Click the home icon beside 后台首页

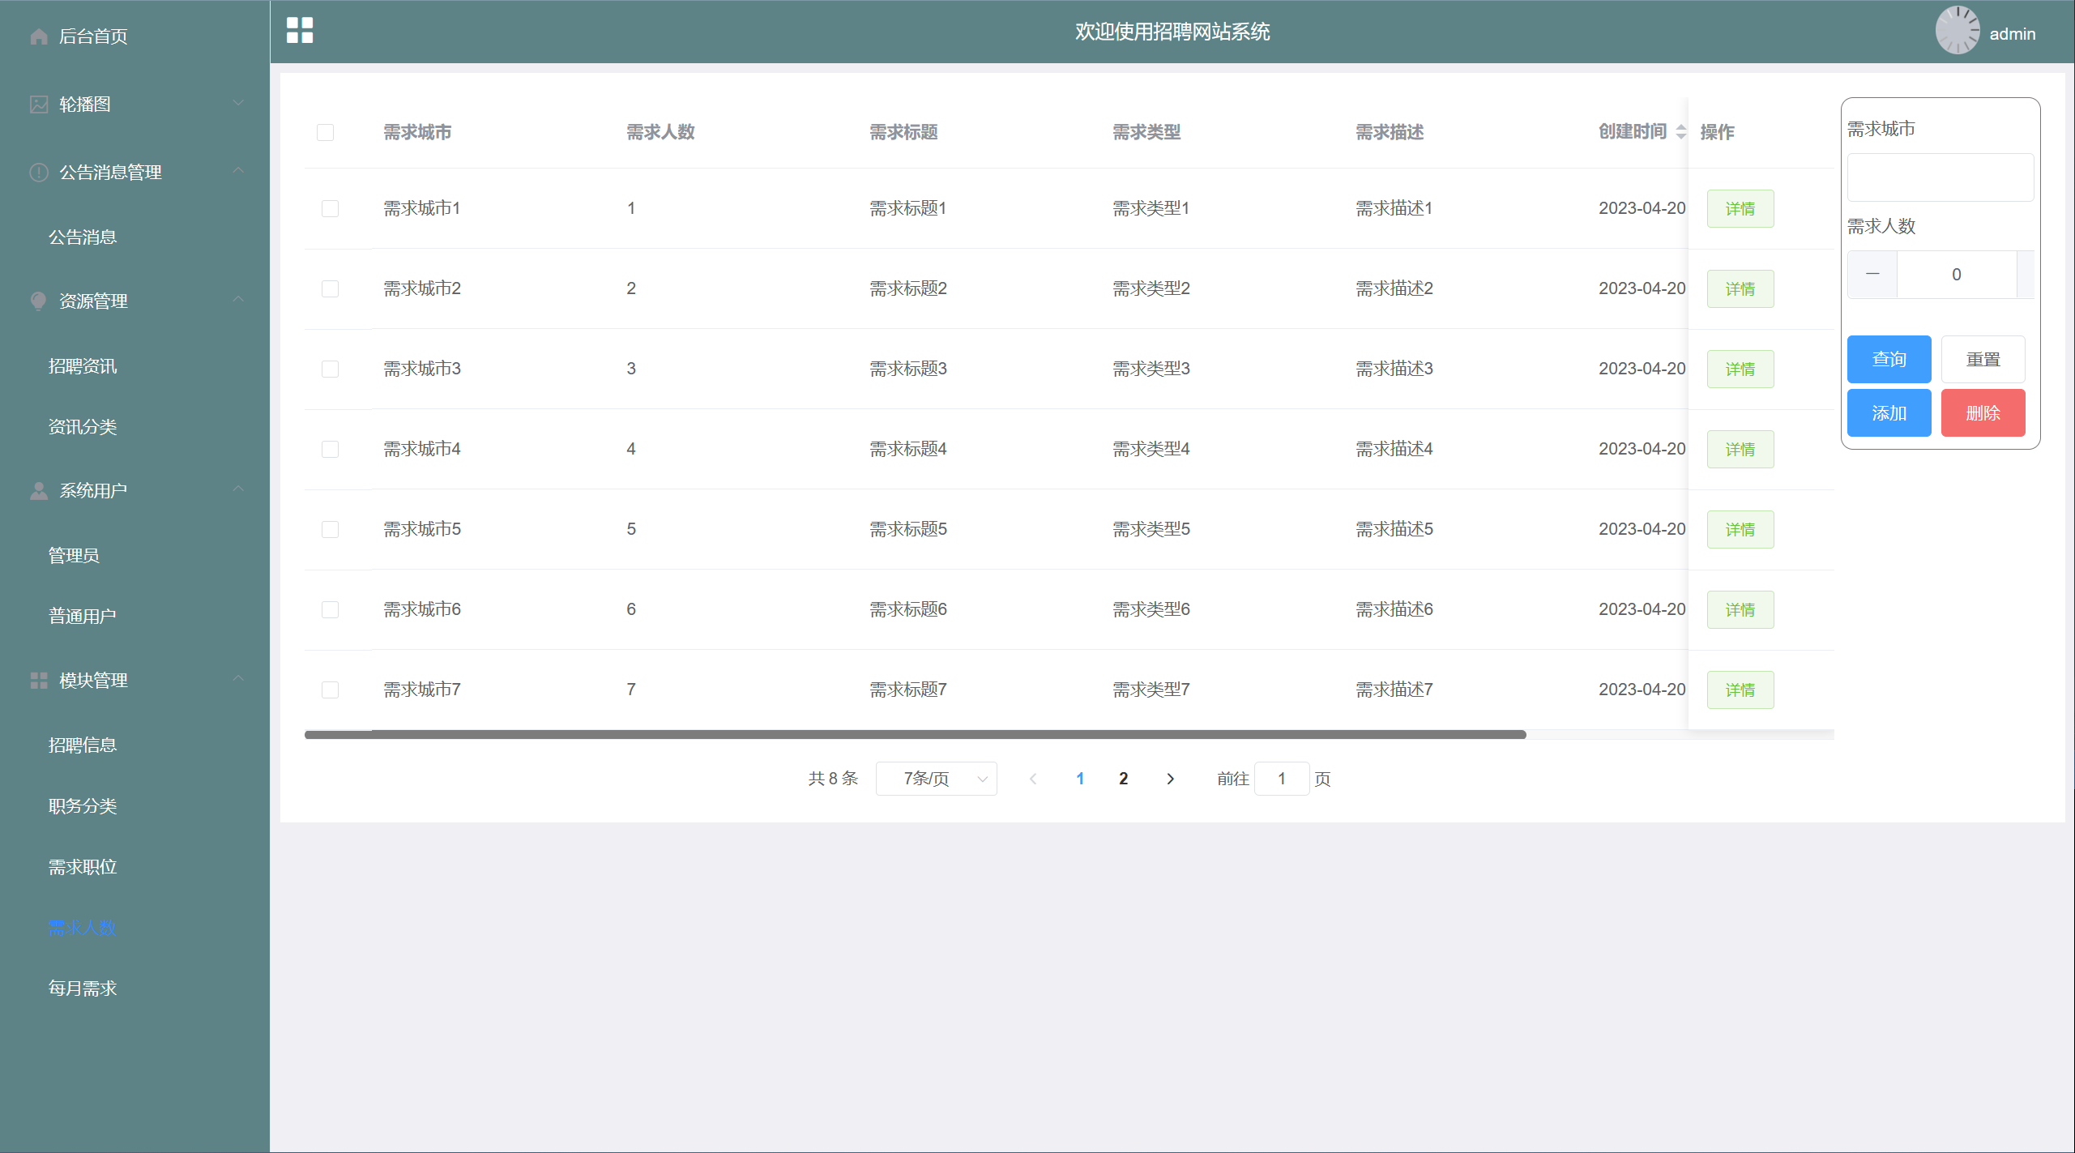pyautogui.click(x=38, y=36)
